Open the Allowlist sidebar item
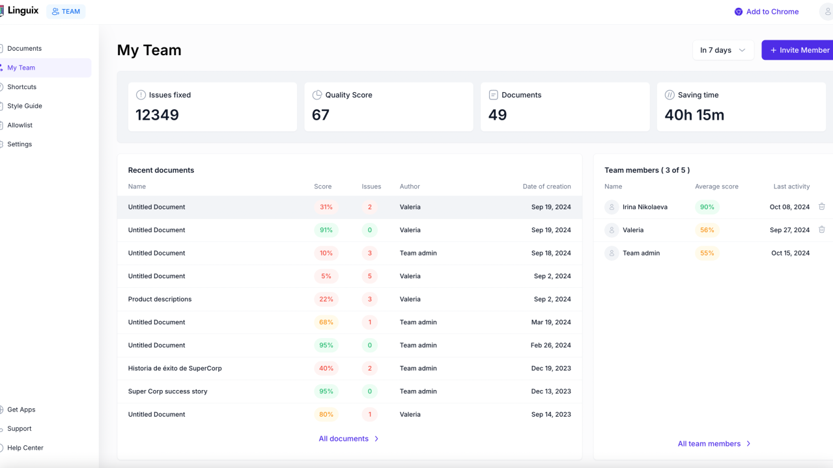 (20, 125)
